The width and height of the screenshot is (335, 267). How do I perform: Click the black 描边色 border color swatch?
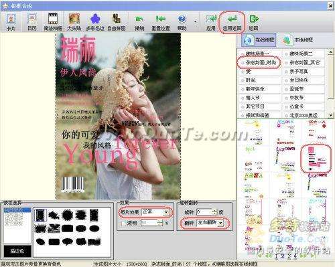coord(17,251)
